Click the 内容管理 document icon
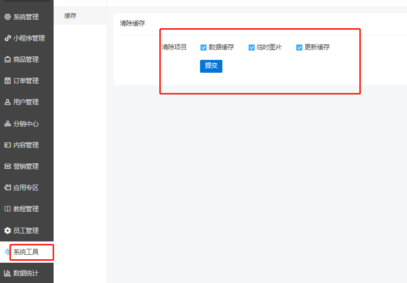Viewport: 407px width, 283px height. click(x=7, y=145)
